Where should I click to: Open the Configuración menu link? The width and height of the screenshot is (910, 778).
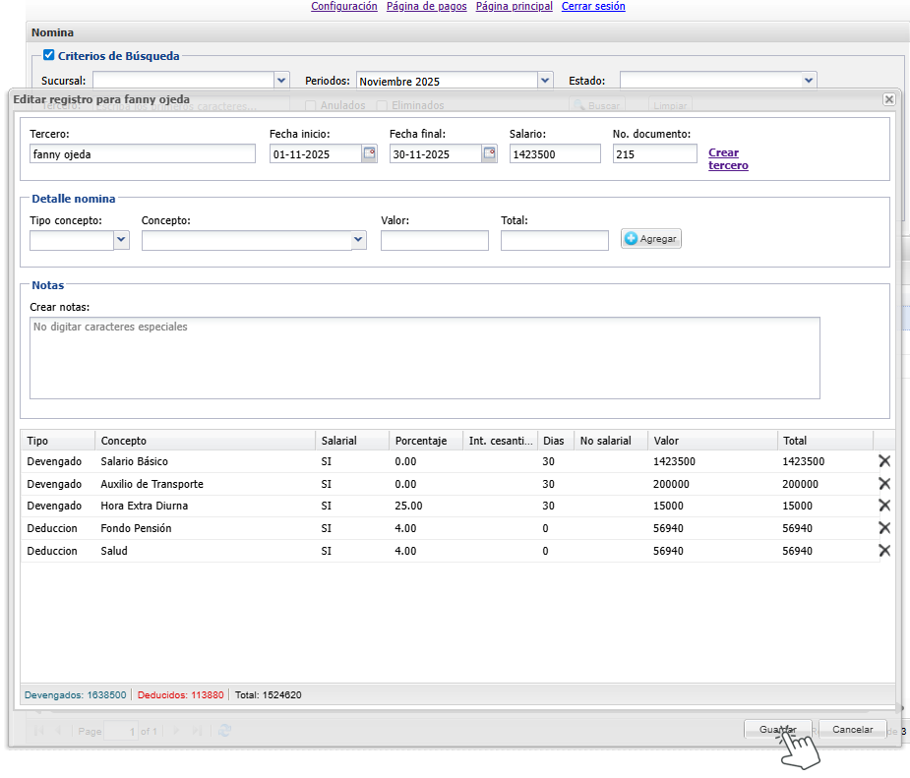click(343, 6)
